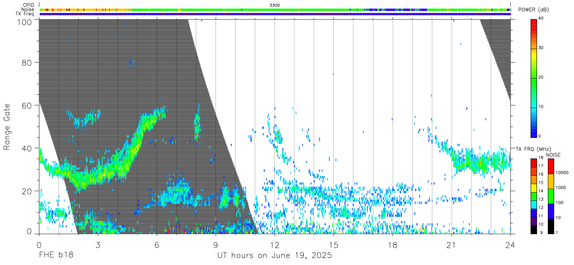Click the 100 tick label on Range Gate axis
This screenshot has width=574, height=265.
[26, 22]
